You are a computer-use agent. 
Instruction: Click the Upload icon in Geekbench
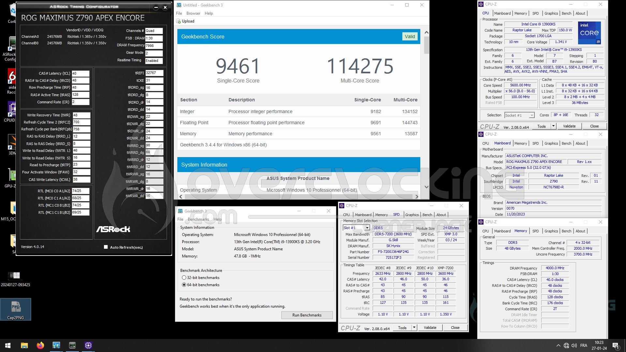[178, 21]
